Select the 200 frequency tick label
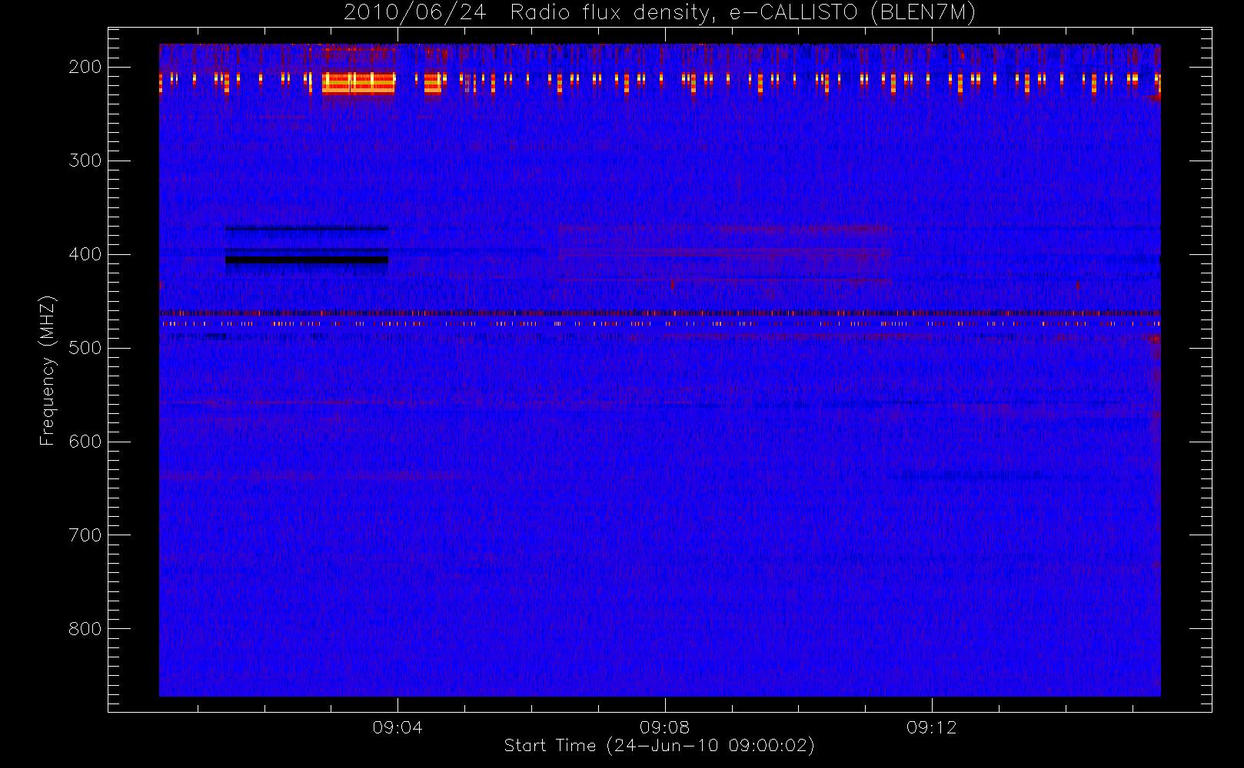 click(85, 67)
